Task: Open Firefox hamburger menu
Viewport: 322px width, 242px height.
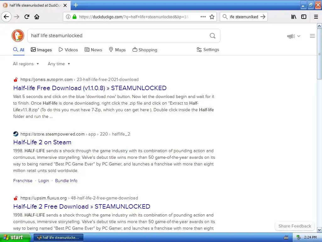Action: pos(316,17)
